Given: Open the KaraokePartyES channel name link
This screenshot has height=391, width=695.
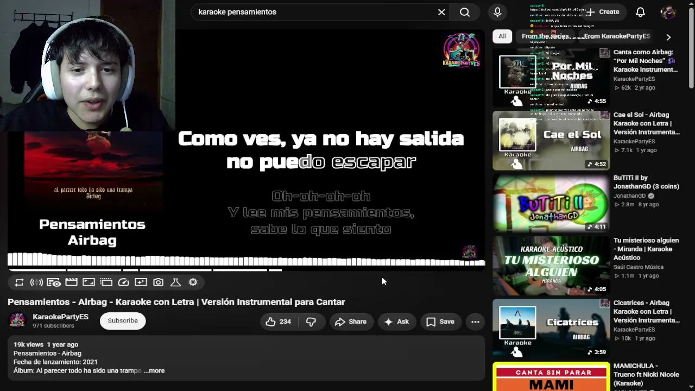Looking at the screenshot, I should click(60, 317).
